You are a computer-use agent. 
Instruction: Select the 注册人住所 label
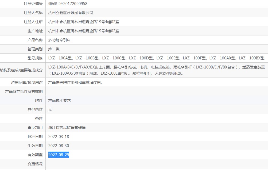pos(33,22)
